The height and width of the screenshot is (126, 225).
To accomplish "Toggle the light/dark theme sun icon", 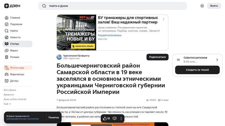I will (202, 6).
